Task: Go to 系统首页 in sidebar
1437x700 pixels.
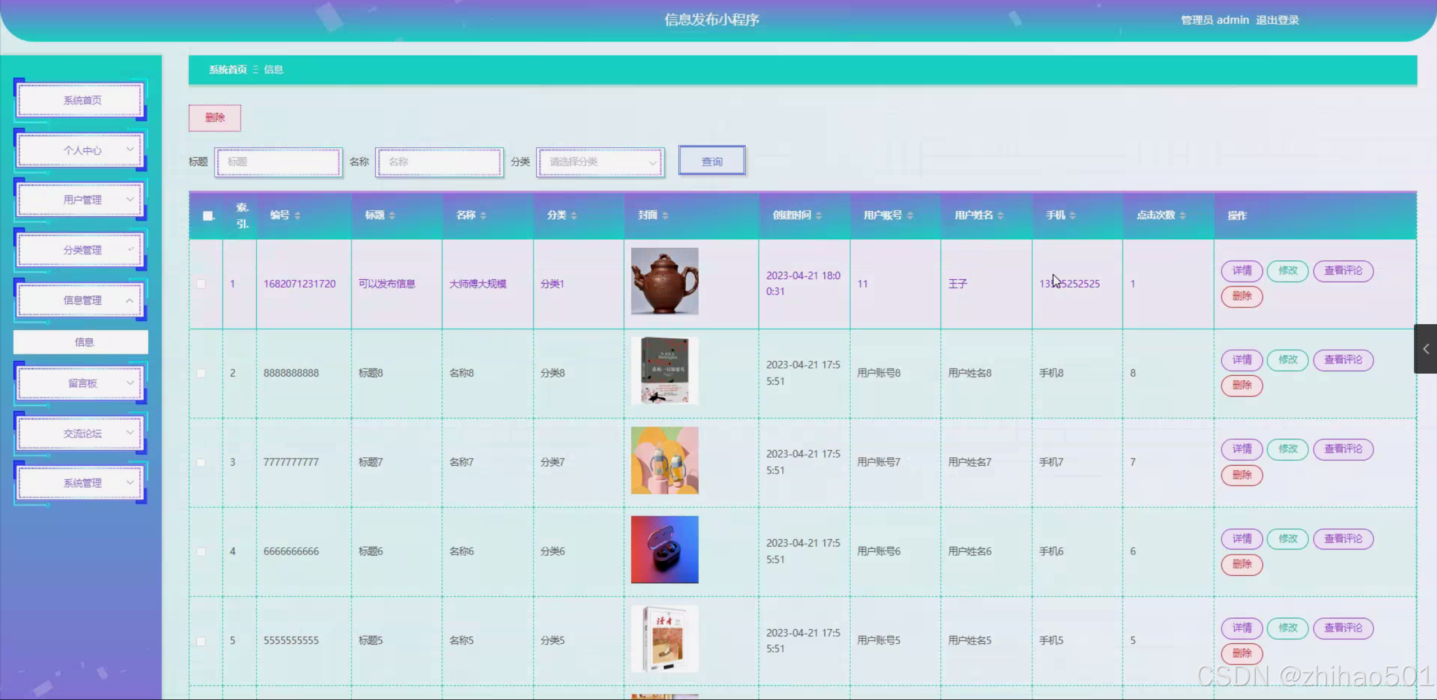Action: (81, 101)
